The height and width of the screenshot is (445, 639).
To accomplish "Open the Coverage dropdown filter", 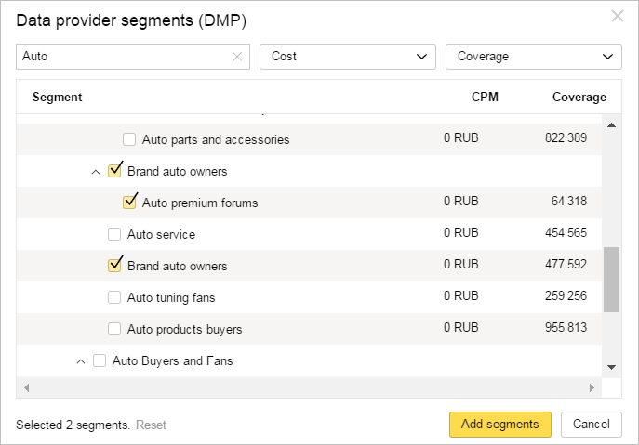I will tap(534, 57).
